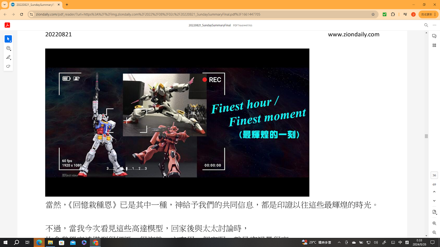The width and height of the screenshot is (440, 247).
Task: Go back in browser history
Action: [5, 14]
